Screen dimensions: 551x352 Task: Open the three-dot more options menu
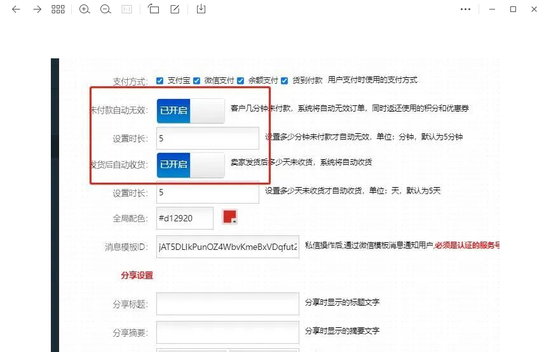[466, 10]
